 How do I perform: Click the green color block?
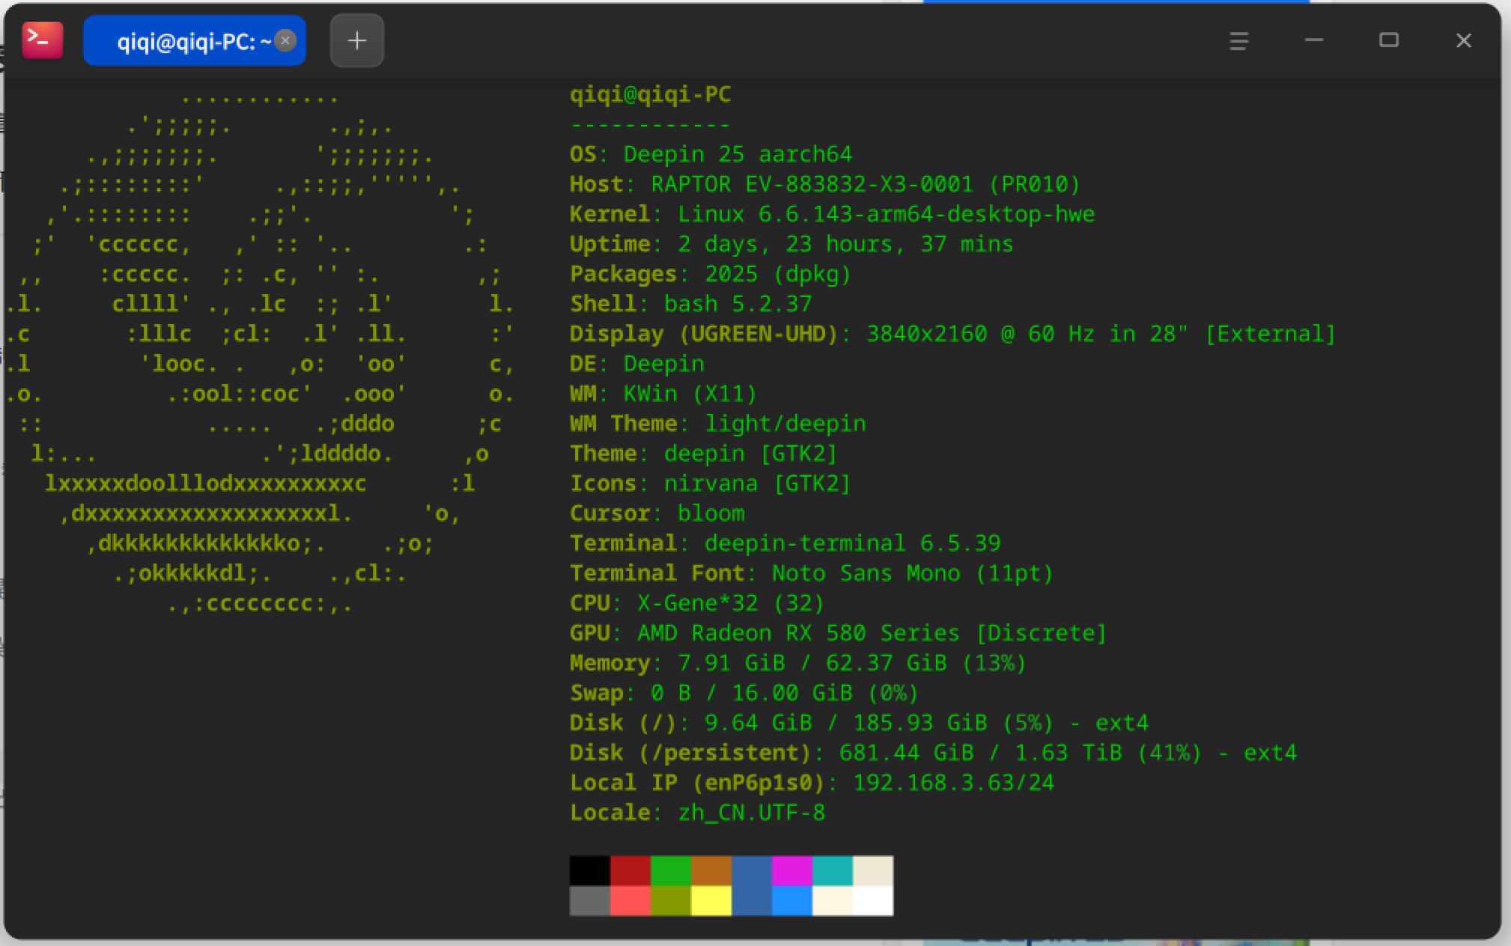click(671, 871)
